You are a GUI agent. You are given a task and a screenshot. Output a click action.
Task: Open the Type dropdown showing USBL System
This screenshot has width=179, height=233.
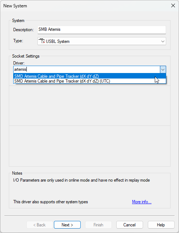click(x=102, y=41)
